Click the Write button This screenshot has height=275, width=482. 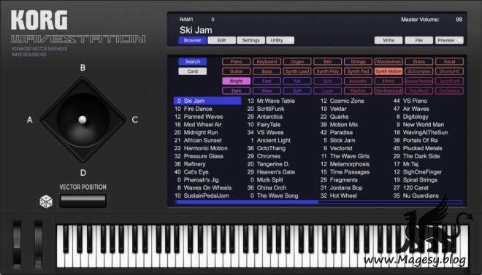tap(389, 40)
